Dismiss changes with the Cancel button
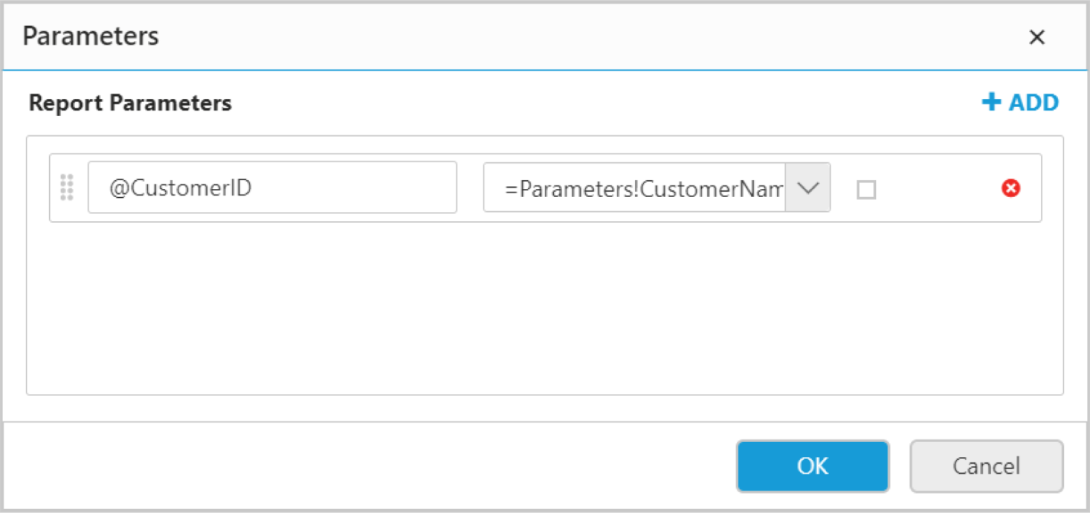 click(986, 466)
